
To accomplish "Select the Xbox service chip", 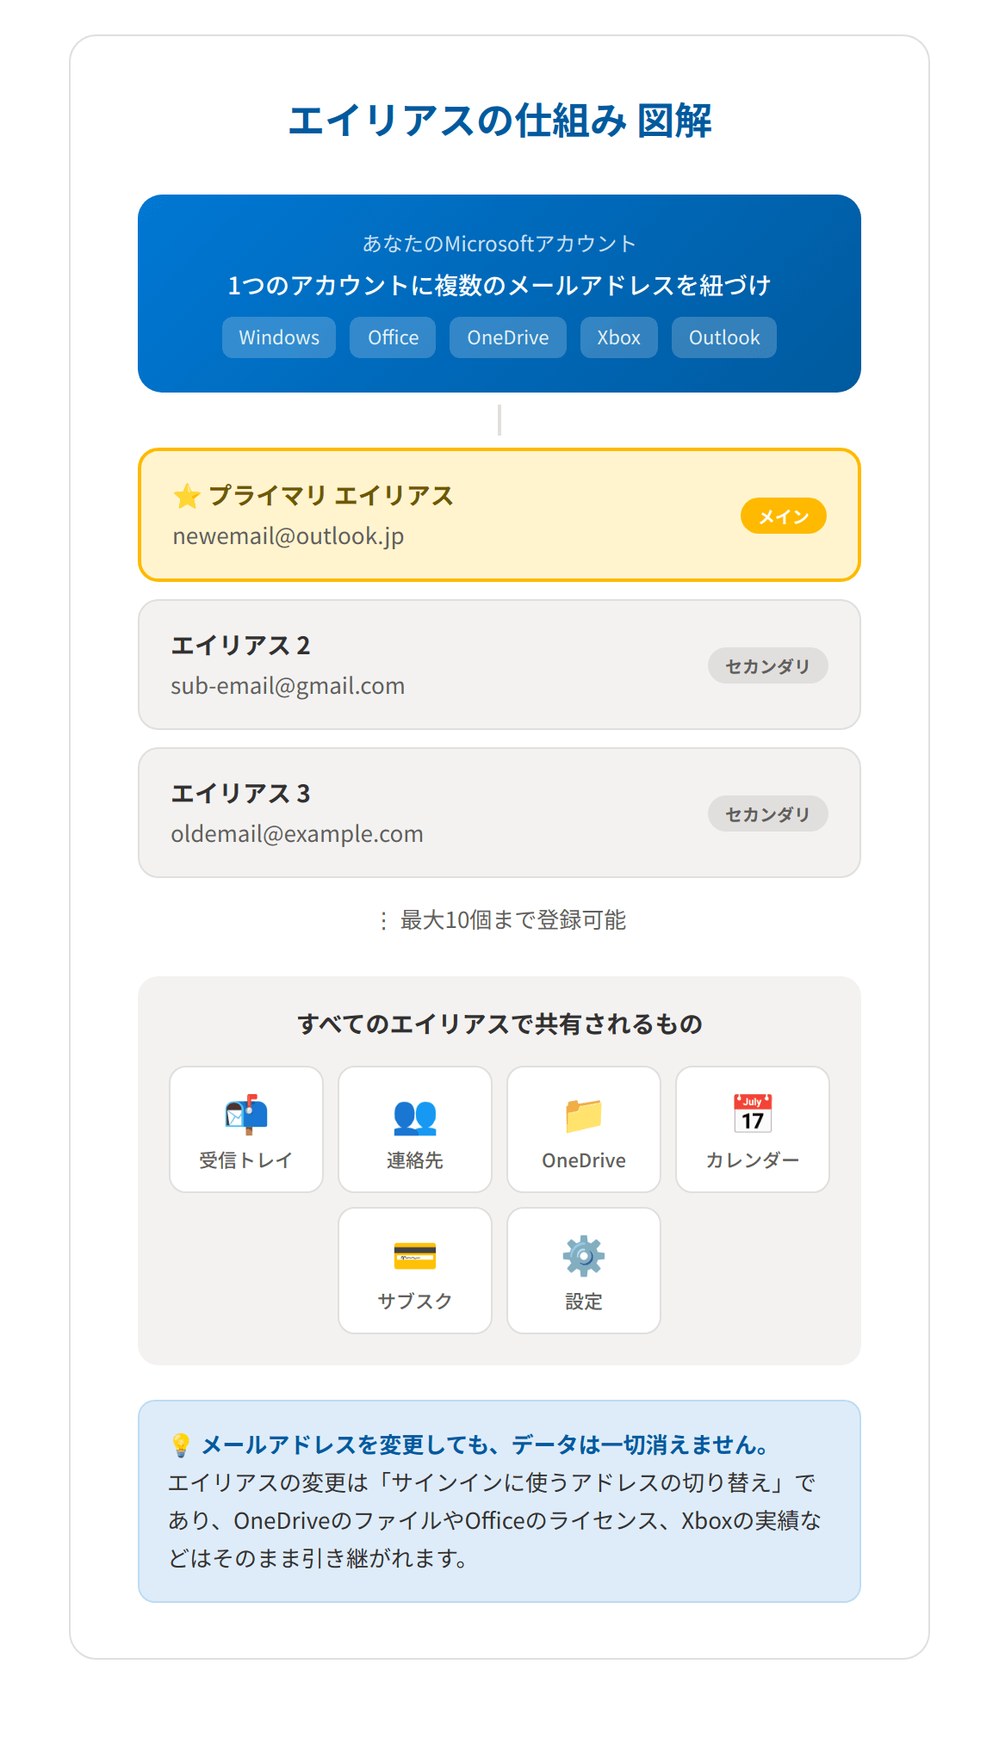I will [619, 337].
